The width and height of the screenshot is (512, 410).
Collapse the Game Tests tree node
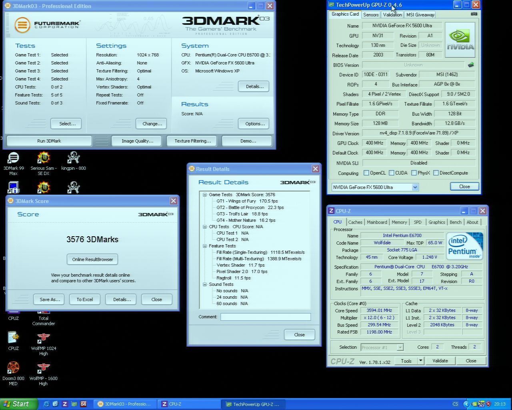205,195
